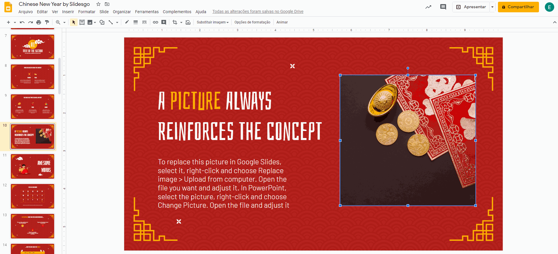
Task: Click the selected coins image on slide
Action: 408,140
